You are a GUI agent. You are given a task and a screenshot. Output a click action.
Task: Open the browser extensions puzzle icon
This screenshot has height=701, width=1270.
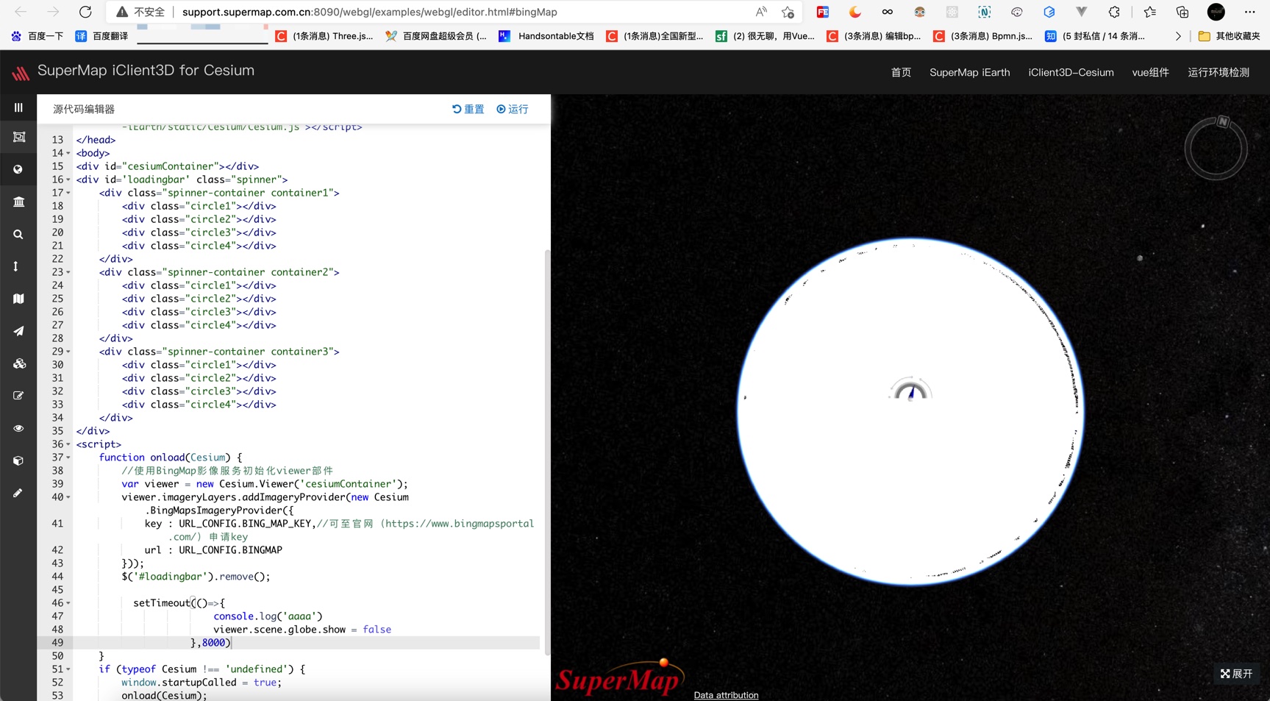[x=1114, y=12]
